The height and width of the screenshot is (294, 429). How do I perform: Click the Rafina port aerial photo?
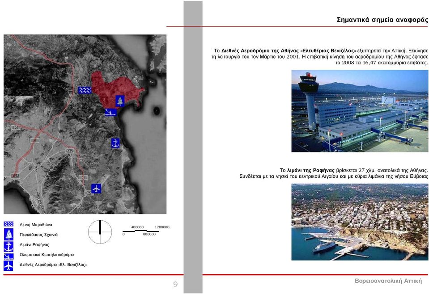tap(360, 222)
